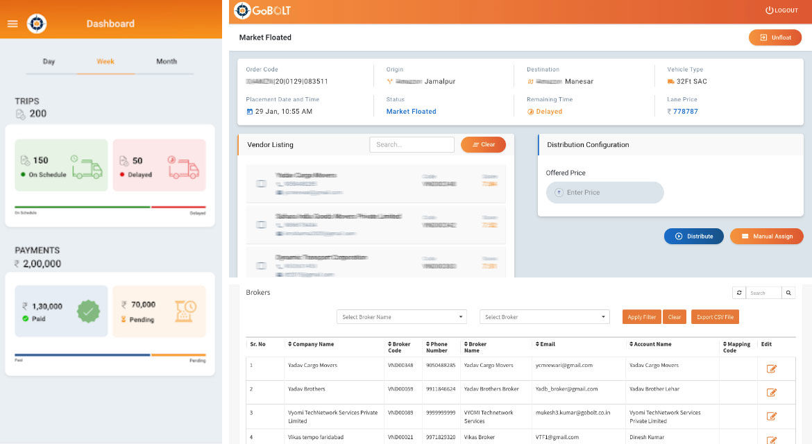Sort the table by Email
The image size is (812, 444).
(545, 344)
